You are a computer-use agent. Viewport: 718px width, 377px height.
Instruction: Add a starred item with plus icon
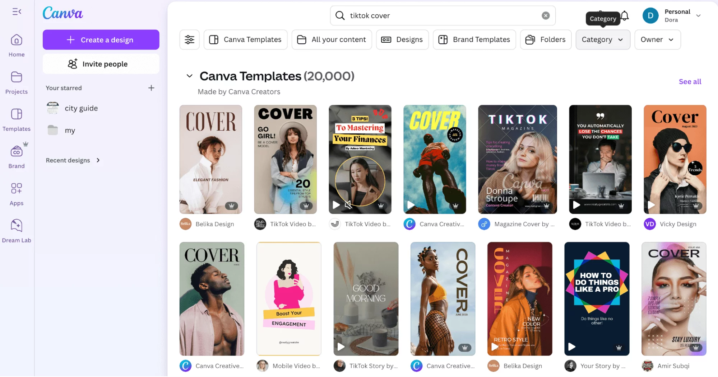click(151, 88)
